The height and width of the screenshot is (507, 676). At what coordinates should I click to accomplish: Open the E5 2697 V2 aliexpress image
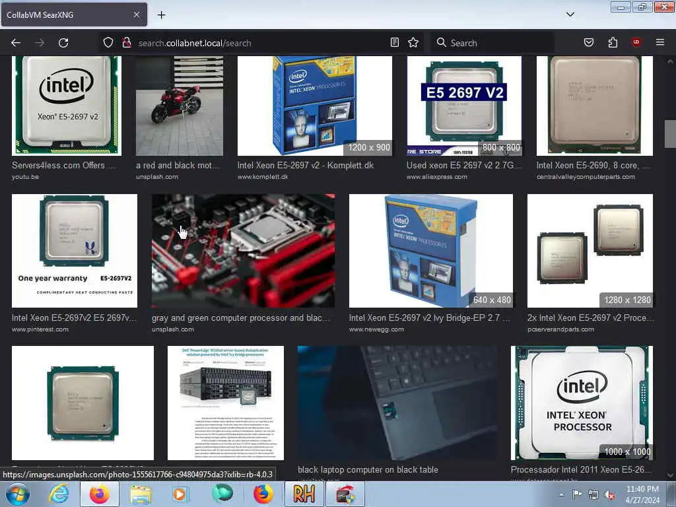point(464,106)
